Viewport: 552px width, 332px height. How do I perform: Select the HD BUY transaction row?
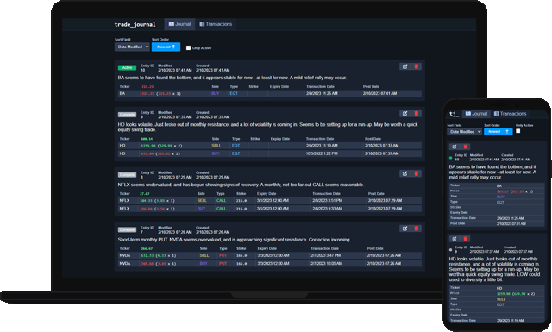coord(270,153)
